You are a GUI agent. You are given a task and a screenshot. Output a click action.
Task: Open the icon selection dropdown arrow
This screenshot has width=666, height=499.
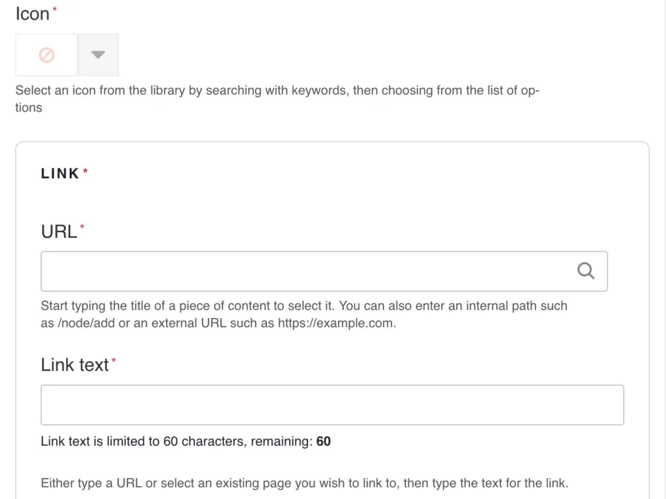point(98,55)
